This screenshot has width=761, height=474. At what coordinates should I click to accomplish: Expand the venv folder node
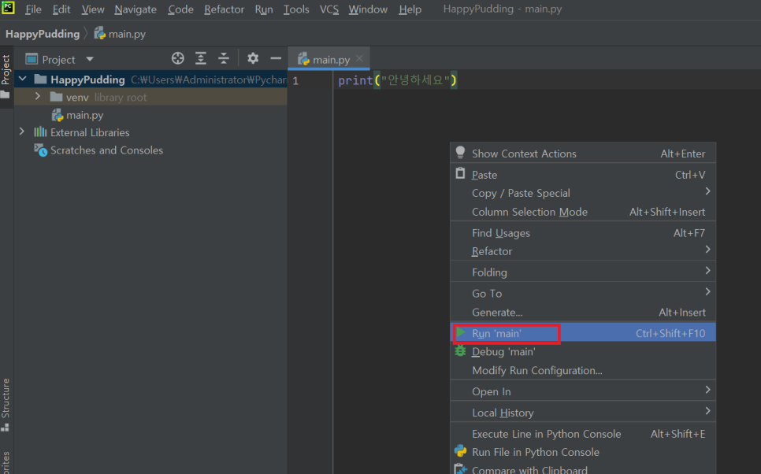37,97
